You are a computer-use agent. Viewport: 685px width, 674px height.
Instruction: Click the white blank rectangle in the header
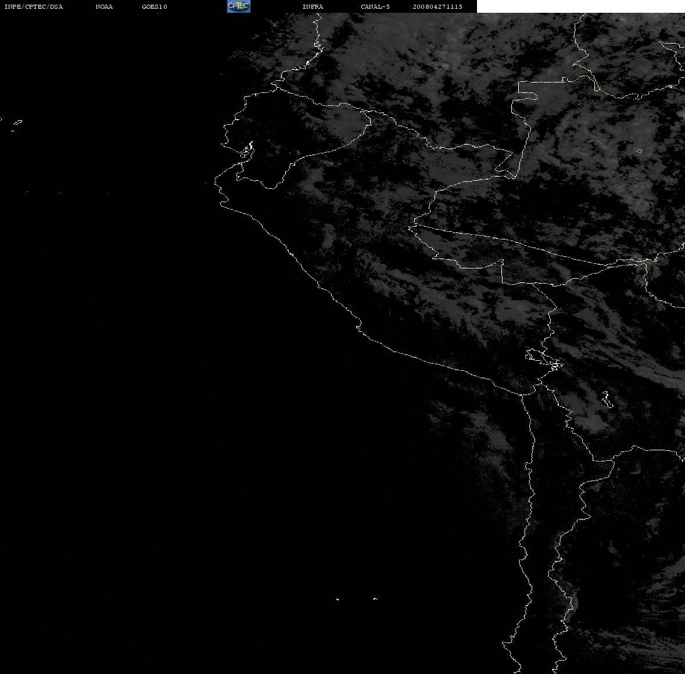pos(580,6)
